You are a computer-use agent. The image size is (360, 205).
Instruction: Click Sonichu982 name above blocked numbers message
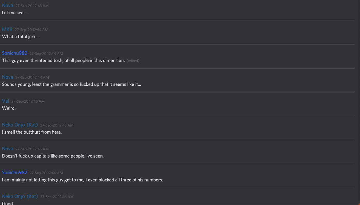click(x=15, y=172)
